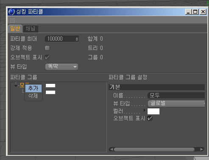The image size is (209, 160).
Task: Click the arrow beside 컬러 label
Action: (144, 110)
